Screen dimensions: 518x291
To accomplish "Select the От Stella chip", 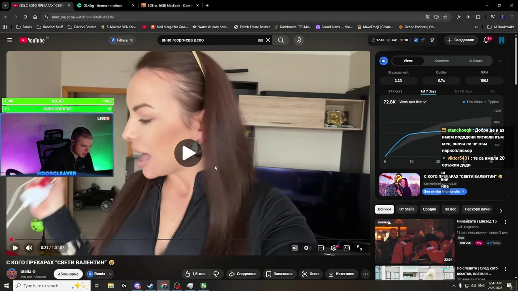I will [x=407, y=209].
